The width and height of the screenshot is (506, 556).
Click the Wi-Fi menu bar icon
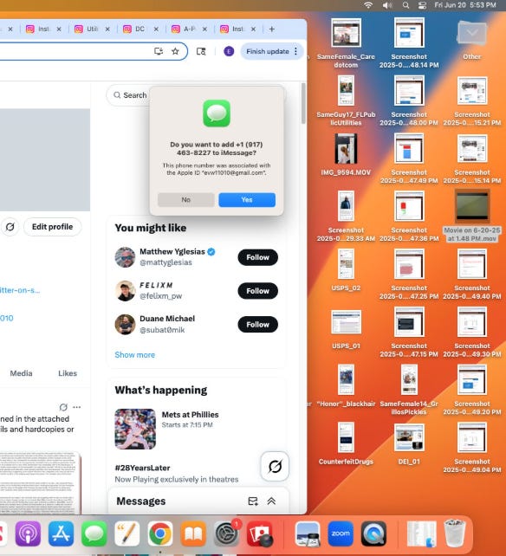point(368,5)
